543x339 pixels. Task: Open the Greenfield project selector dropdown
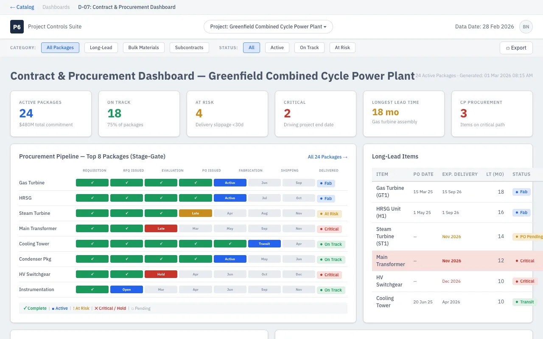[x=268, y=26]
